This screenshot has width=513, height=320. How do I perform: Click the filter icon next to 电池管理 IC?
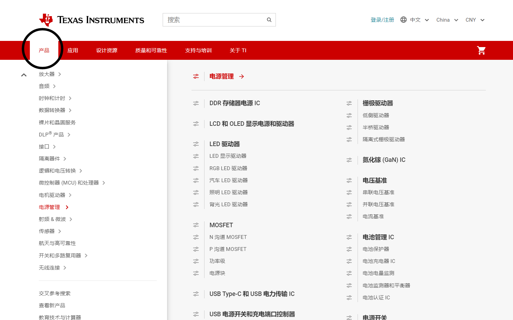[x=349, y=237]
